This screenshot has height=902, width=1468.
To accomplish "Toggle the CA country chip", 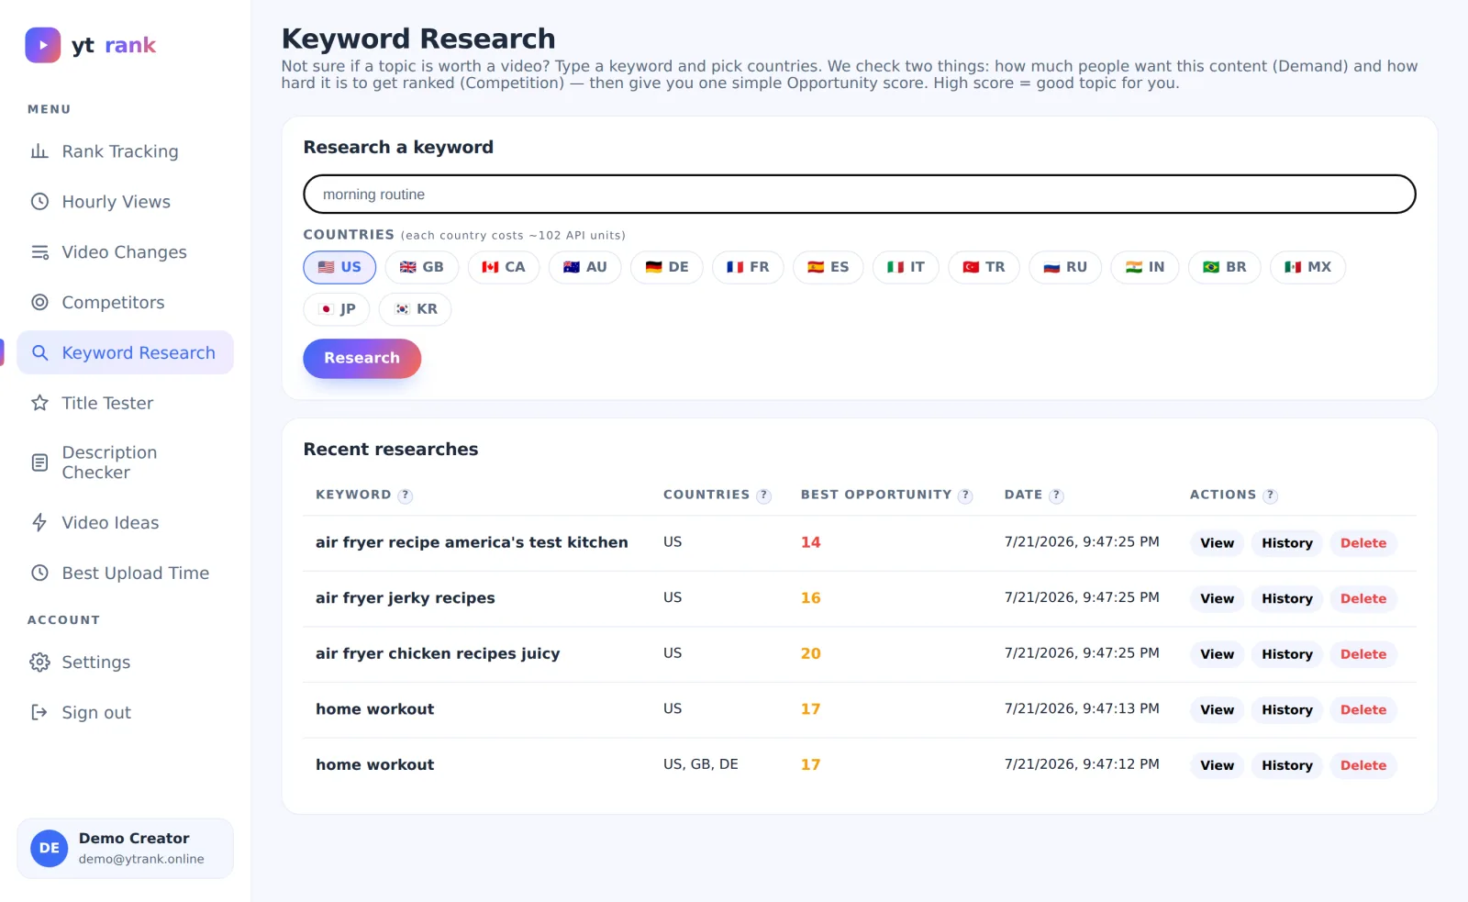I will tap(504, 267).
